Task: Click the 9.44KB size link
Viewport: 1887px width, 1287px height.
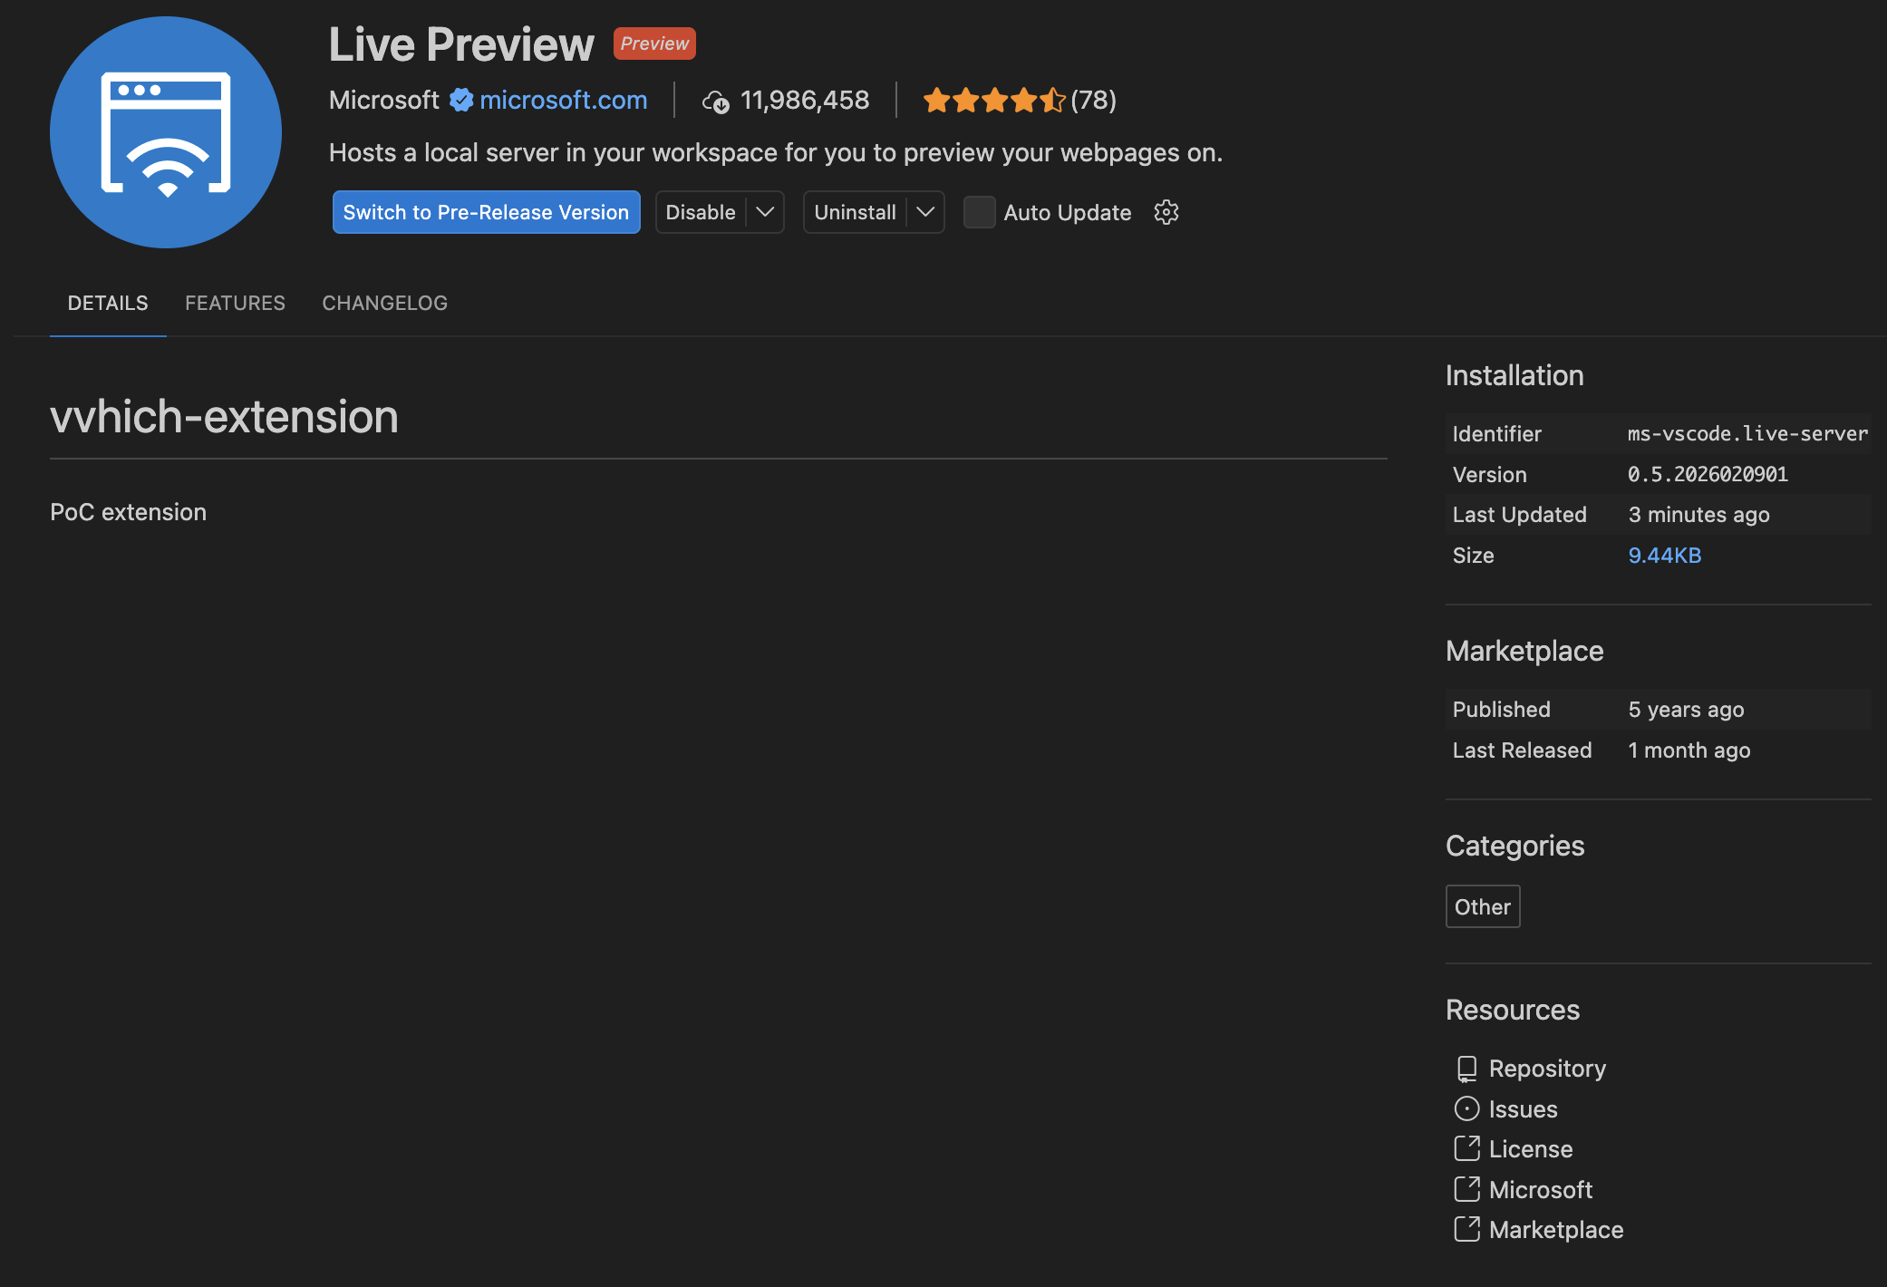Action: point(1664,556)
